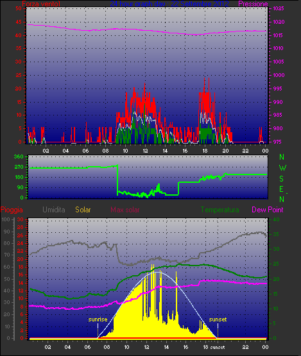Select the "Pioggia" legend label

coord(12,210)
